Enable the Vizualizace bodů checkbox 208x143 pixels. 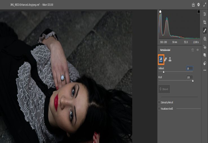(x=159, y=109)
